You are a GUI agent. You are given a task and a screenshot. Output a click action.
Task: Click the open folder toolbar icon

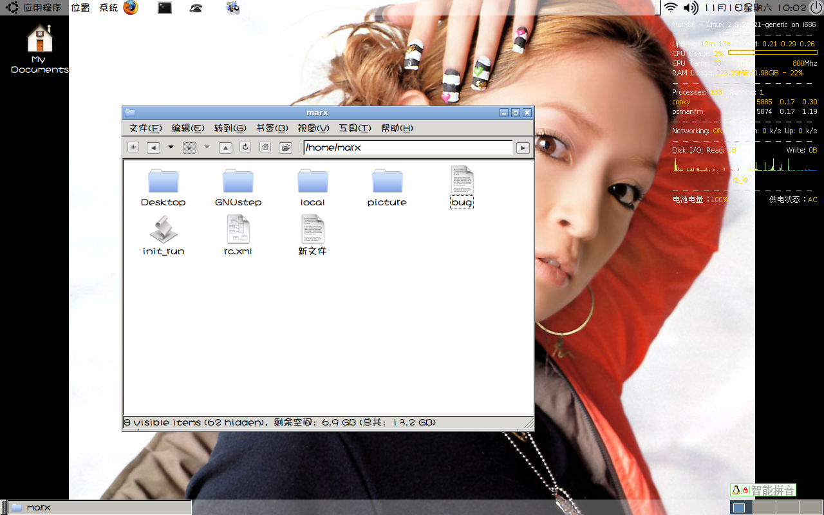point(285,147)
